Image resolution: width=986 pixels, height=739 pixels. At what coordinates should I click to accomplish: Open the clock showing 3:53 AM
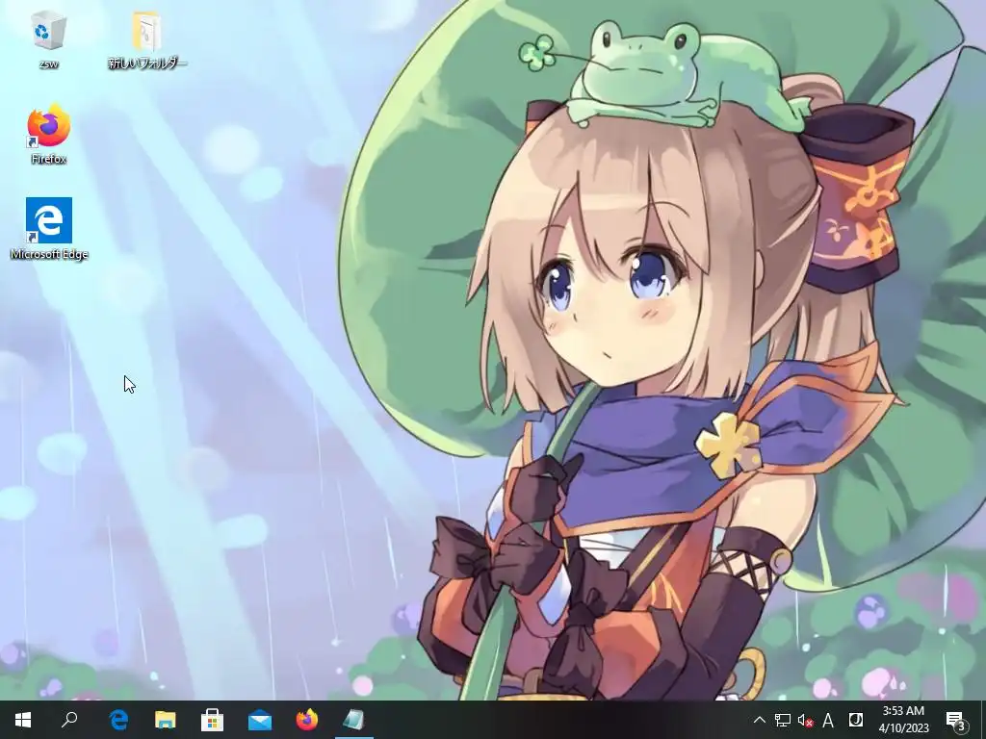pos(903,720)
